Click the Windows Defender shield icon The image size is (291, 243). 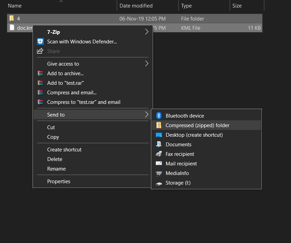tap(40, 41)
